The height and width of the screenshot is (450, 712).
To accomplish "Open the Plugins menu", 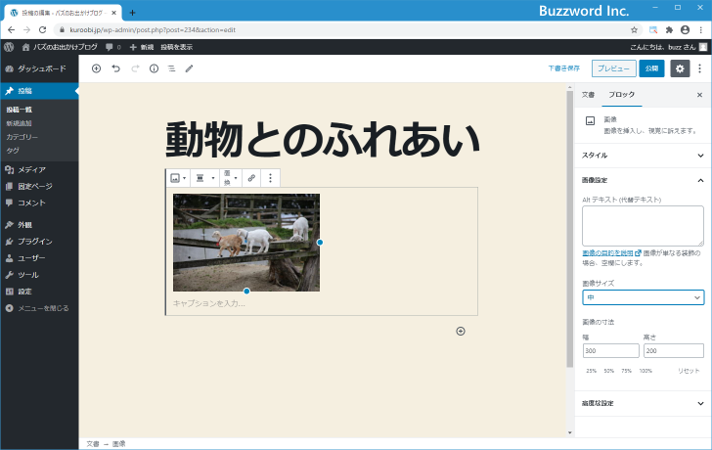I will pyautogui.click(x=39, y=241).
